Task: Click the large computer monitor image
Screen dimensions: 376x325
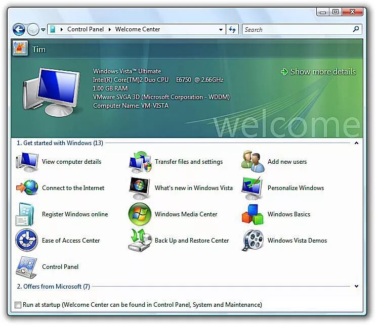Action: [x=52, y=92]
